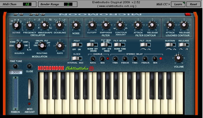
Task: Click the Filter Contour Attack knob
Action: click(138, 25)
